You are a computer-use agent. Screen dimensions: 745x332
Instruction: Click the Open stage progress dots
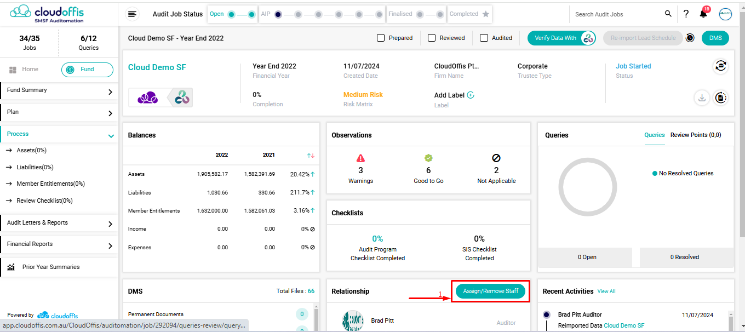point(242,14)
